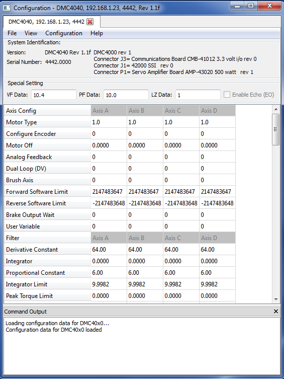The height and width of the screenshot is (379, 284).
Task: Toggle the Enable Echo (EO) checkbox
Action: (x=227, y=95)
